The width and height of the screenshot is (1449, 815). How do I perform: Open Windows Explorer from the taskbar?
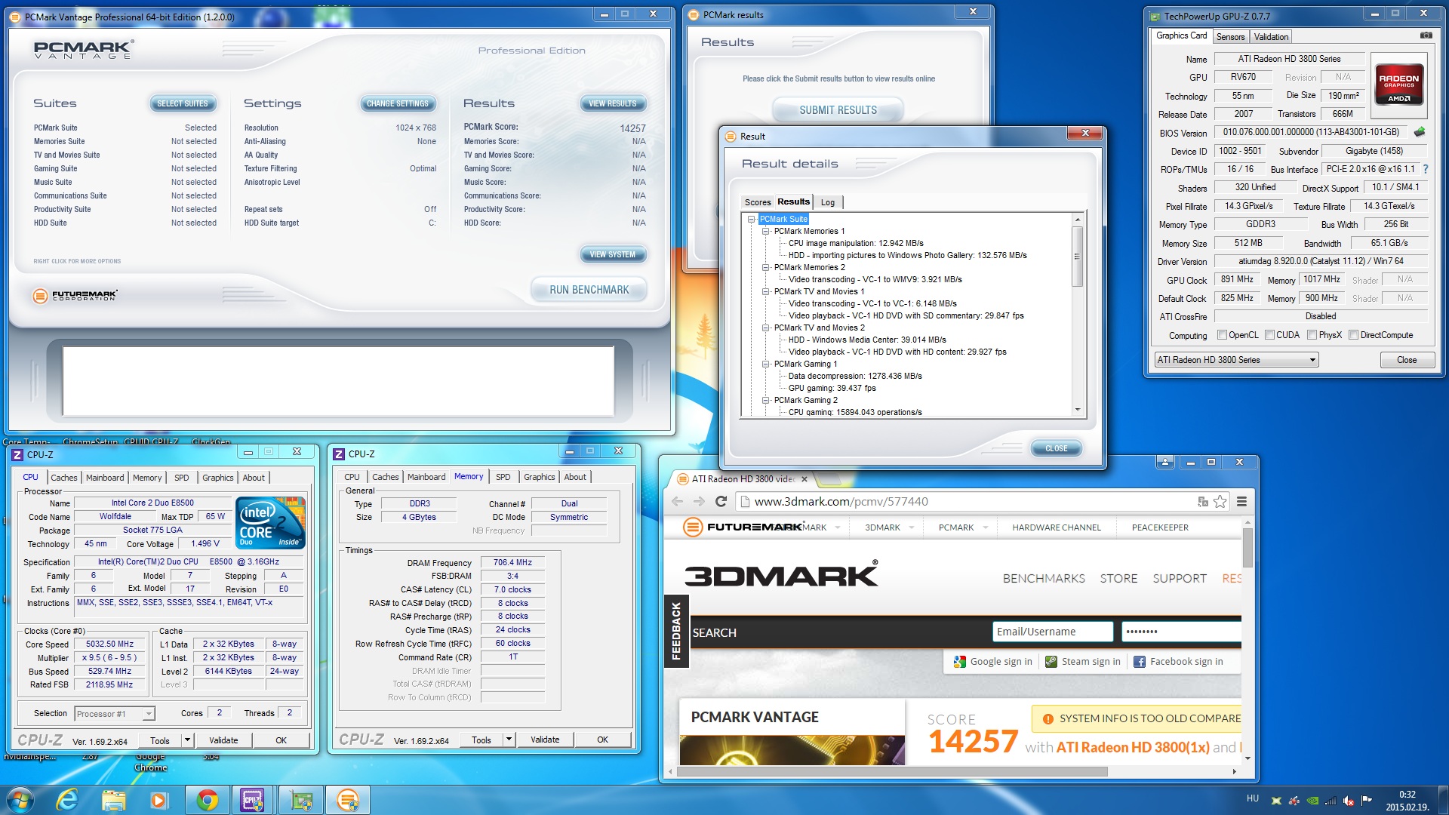(x=113, y=800)
